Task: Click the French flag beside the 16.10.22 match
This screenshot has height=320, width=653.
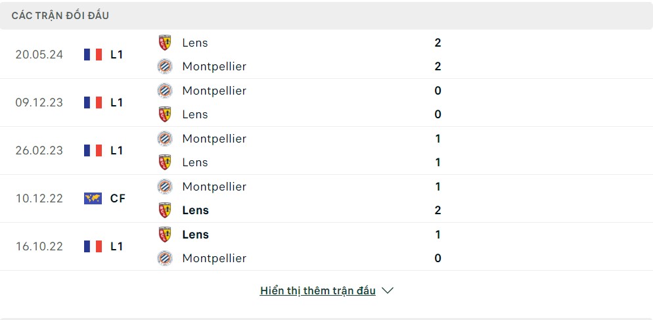Action: 93,246
